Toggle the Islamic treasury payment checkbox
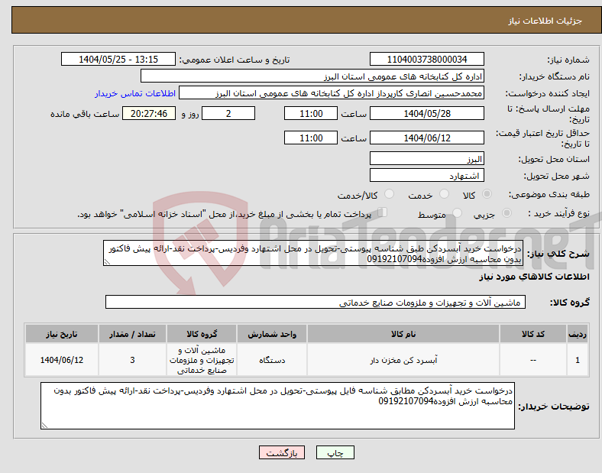602x473 pixels. click(383, 212)
